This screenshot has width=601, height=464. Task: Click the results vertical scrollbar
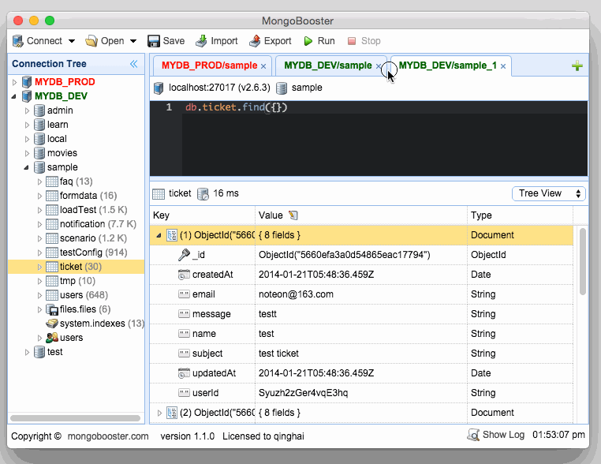pos(583,261)
